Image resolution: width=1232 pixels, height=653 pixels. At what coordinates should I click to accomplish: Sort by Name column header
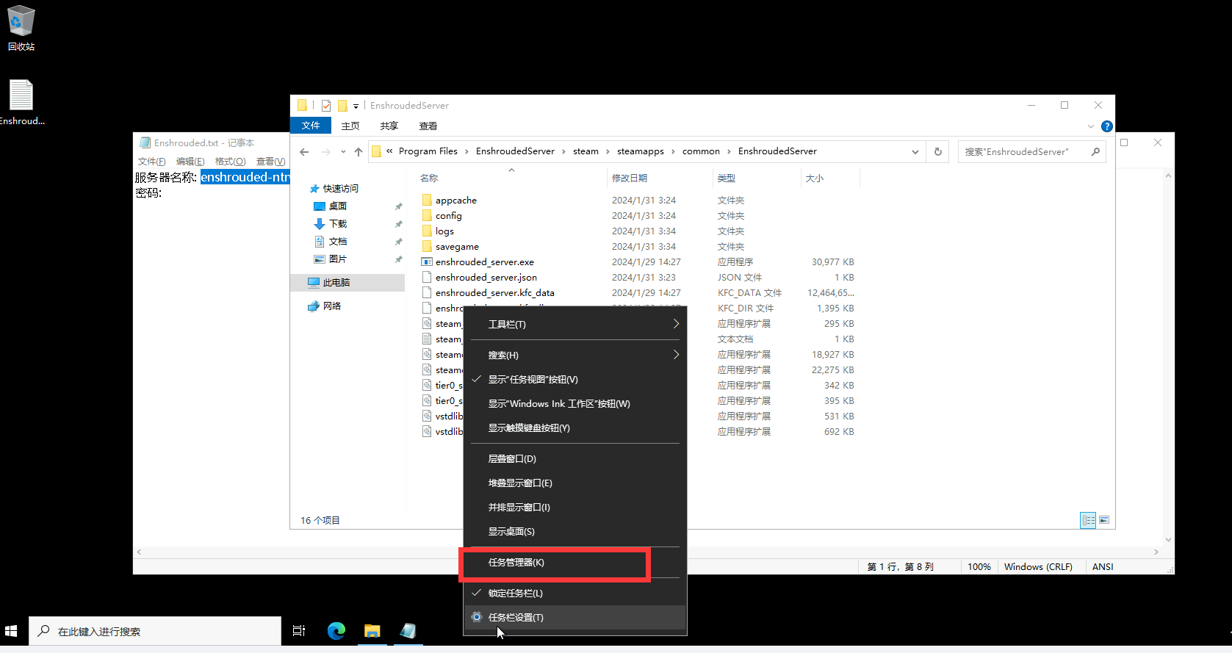(511, 178)
